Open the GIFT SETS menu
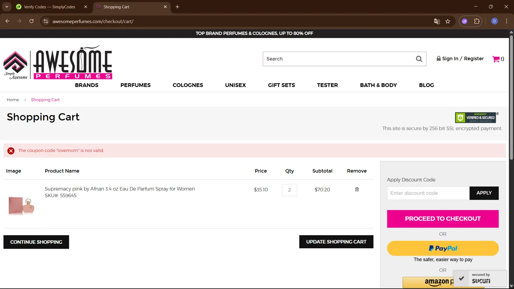Viewport: 514px width, 289px height. pos(281,85)
